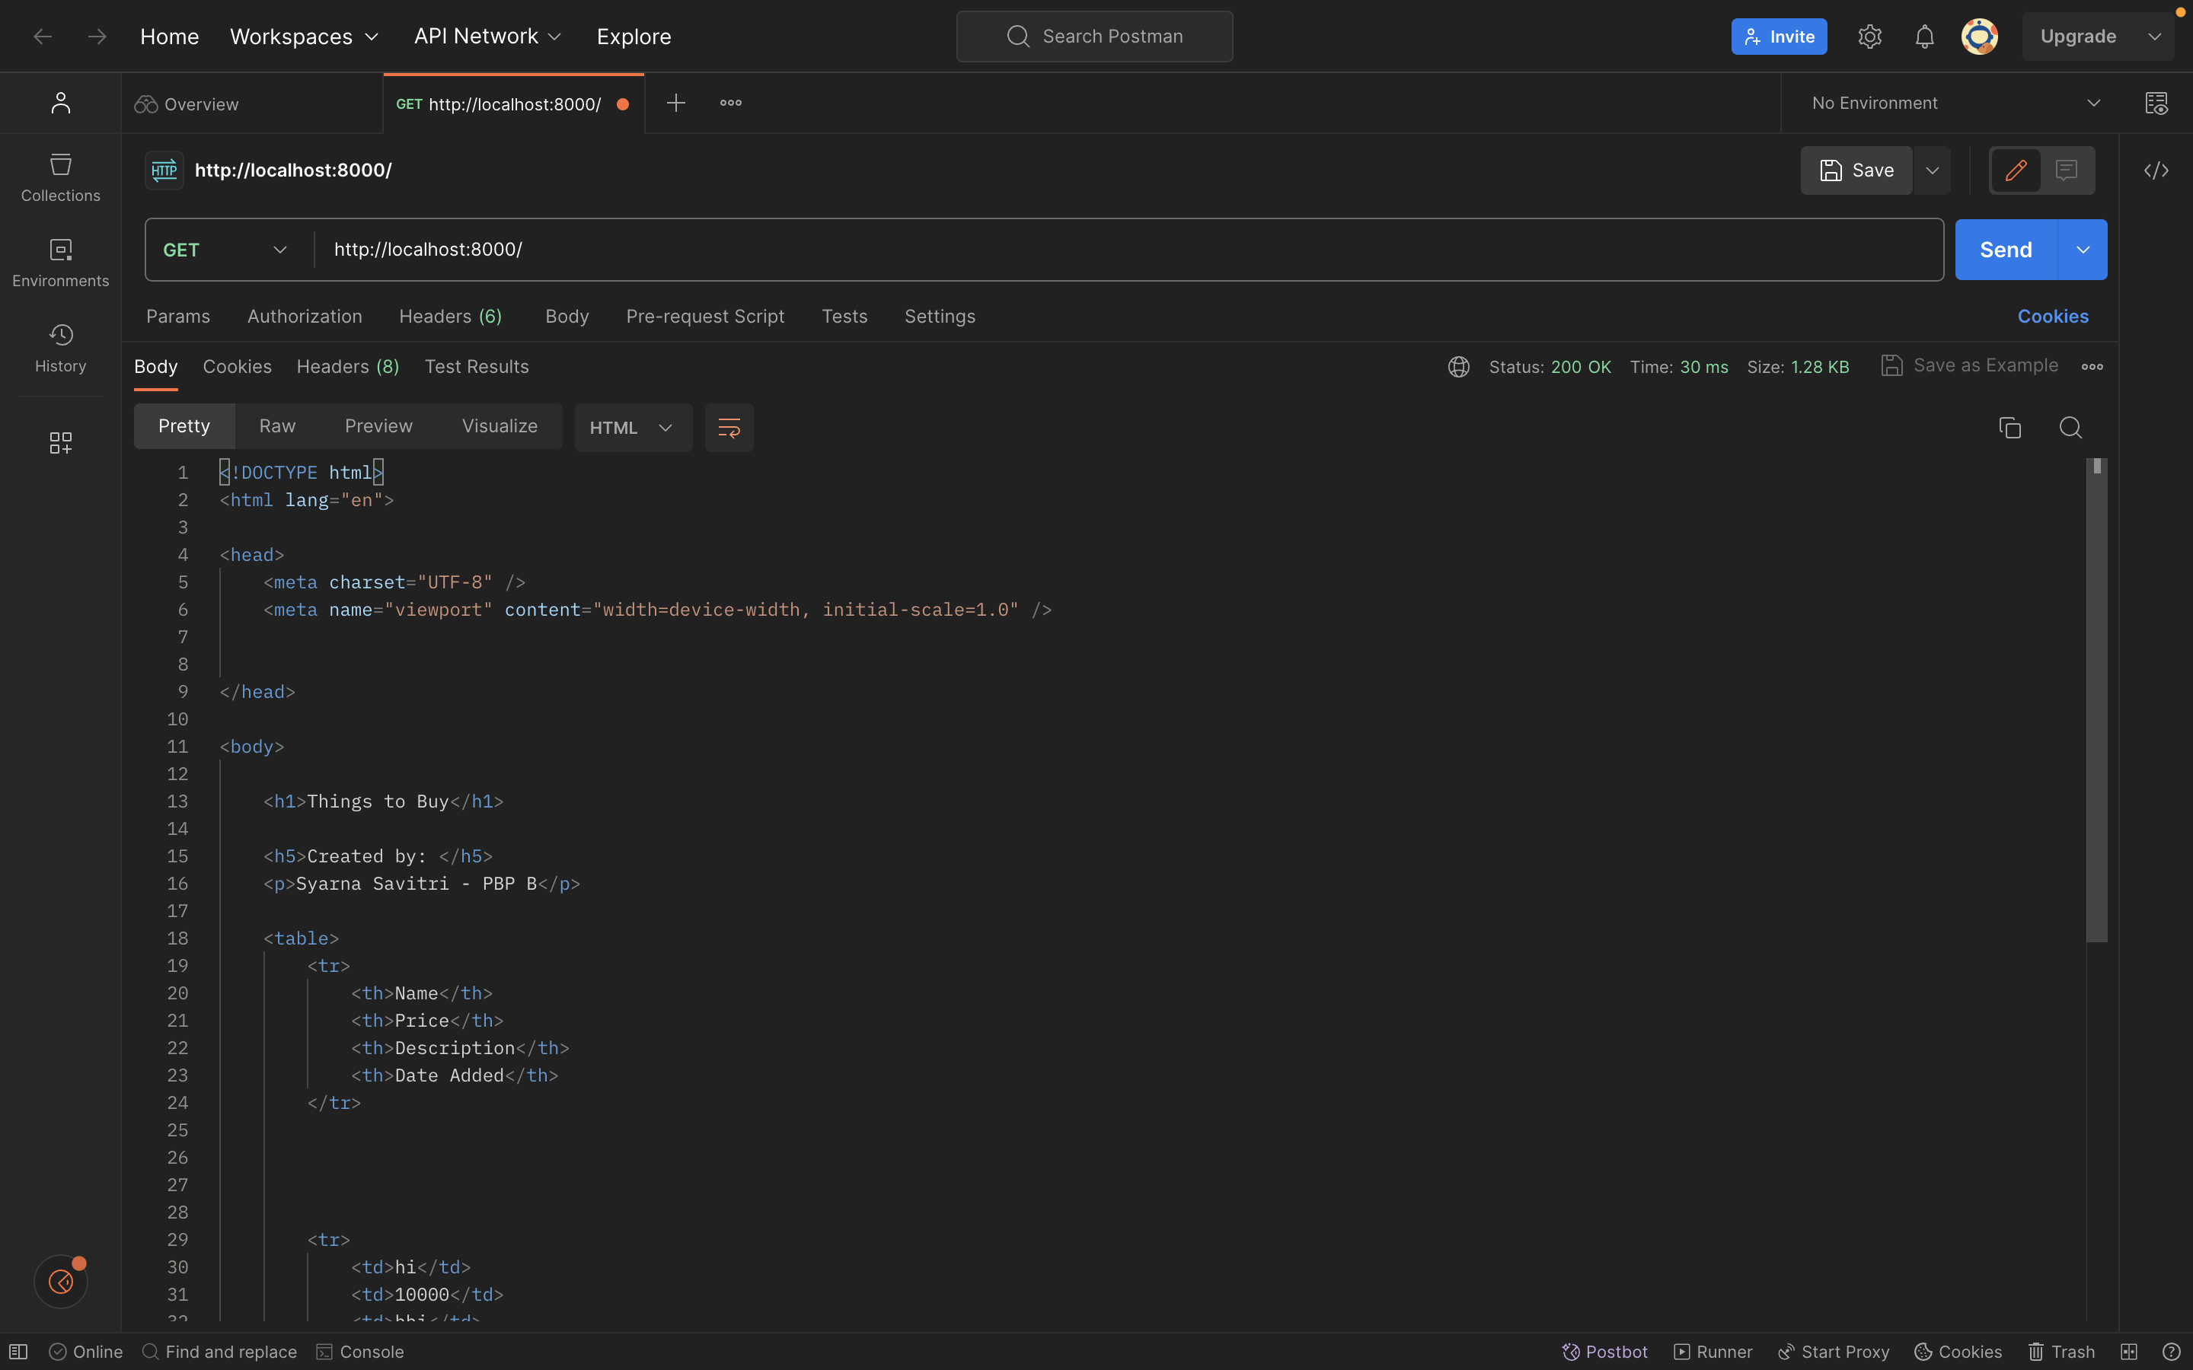
Task: Switch response view to Preview
Action: [x=378, y=426]
